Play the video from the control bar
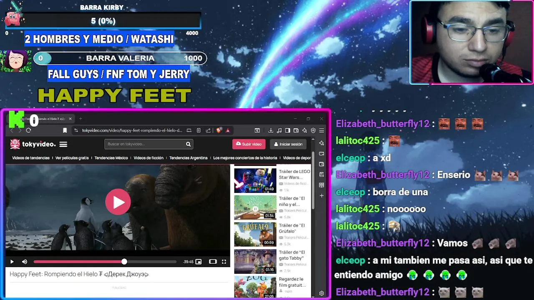The height and width of the screenshot is (300, 534). tap(12, 262)
